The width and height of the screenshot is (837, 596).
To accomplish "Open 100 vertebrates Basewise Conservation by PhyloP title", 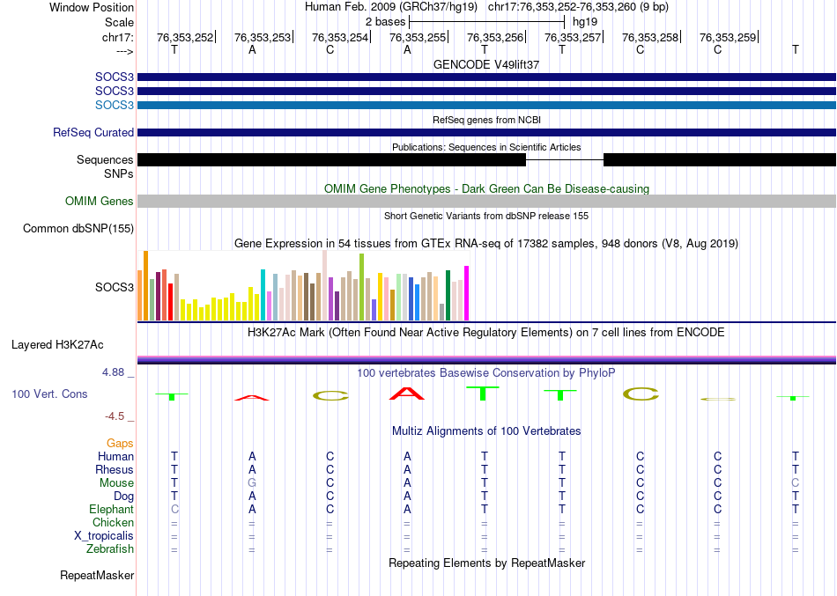I will [x=486, y=373].
